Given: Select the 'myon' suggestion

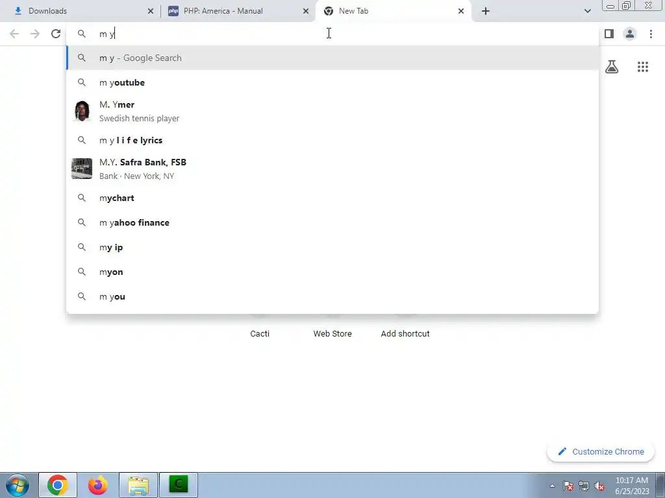Looking at the screenshot, I should [x=332, y=272].
